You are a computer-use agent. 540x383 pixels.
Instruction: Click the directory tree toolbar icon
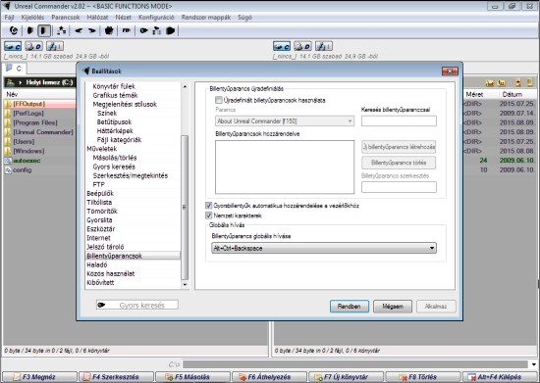(x=62, y=30)
